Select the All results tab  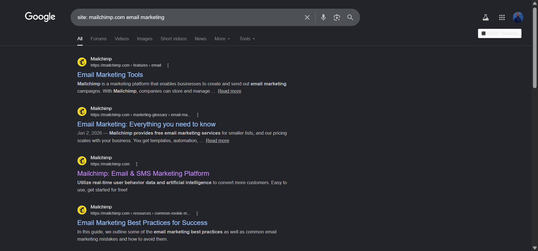pos(80,39)
